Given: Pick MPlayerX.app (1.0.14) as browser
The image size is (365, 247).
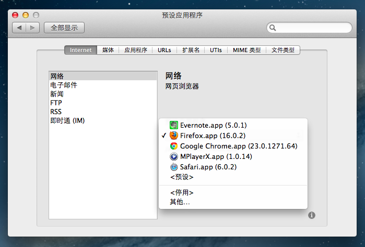Looking at the screenshot, I should click(233, 156).
